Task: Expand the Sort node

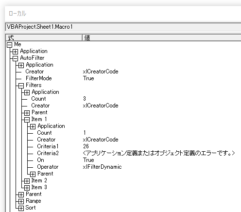Action: tap(21, 208)
